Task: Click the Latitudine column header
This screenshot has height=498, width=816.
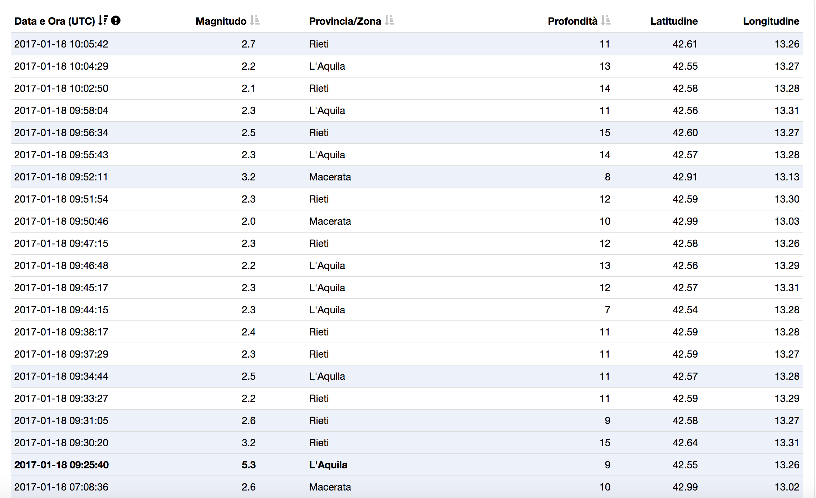Action: (x=674, y=21)
